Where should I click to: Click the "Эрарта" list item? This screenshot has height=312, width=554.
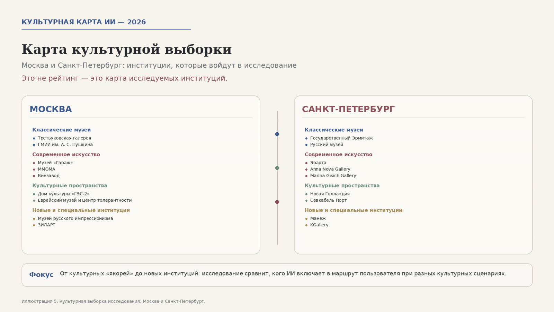[318, 163]
